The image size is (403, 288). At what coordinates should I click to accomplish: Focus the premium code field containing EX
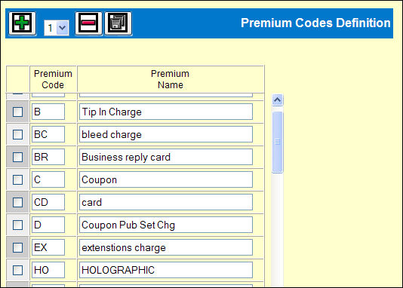(x=48, y=247)
